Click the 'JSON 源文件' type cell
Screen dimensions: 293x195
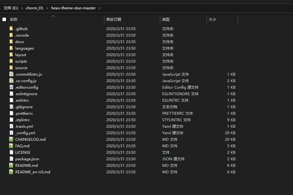point(173,159)
